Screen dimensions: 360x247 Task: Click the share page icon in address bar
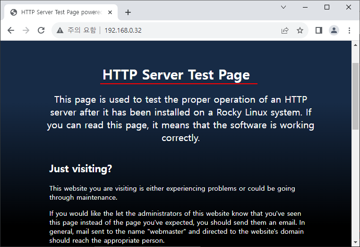pos(285,30)
